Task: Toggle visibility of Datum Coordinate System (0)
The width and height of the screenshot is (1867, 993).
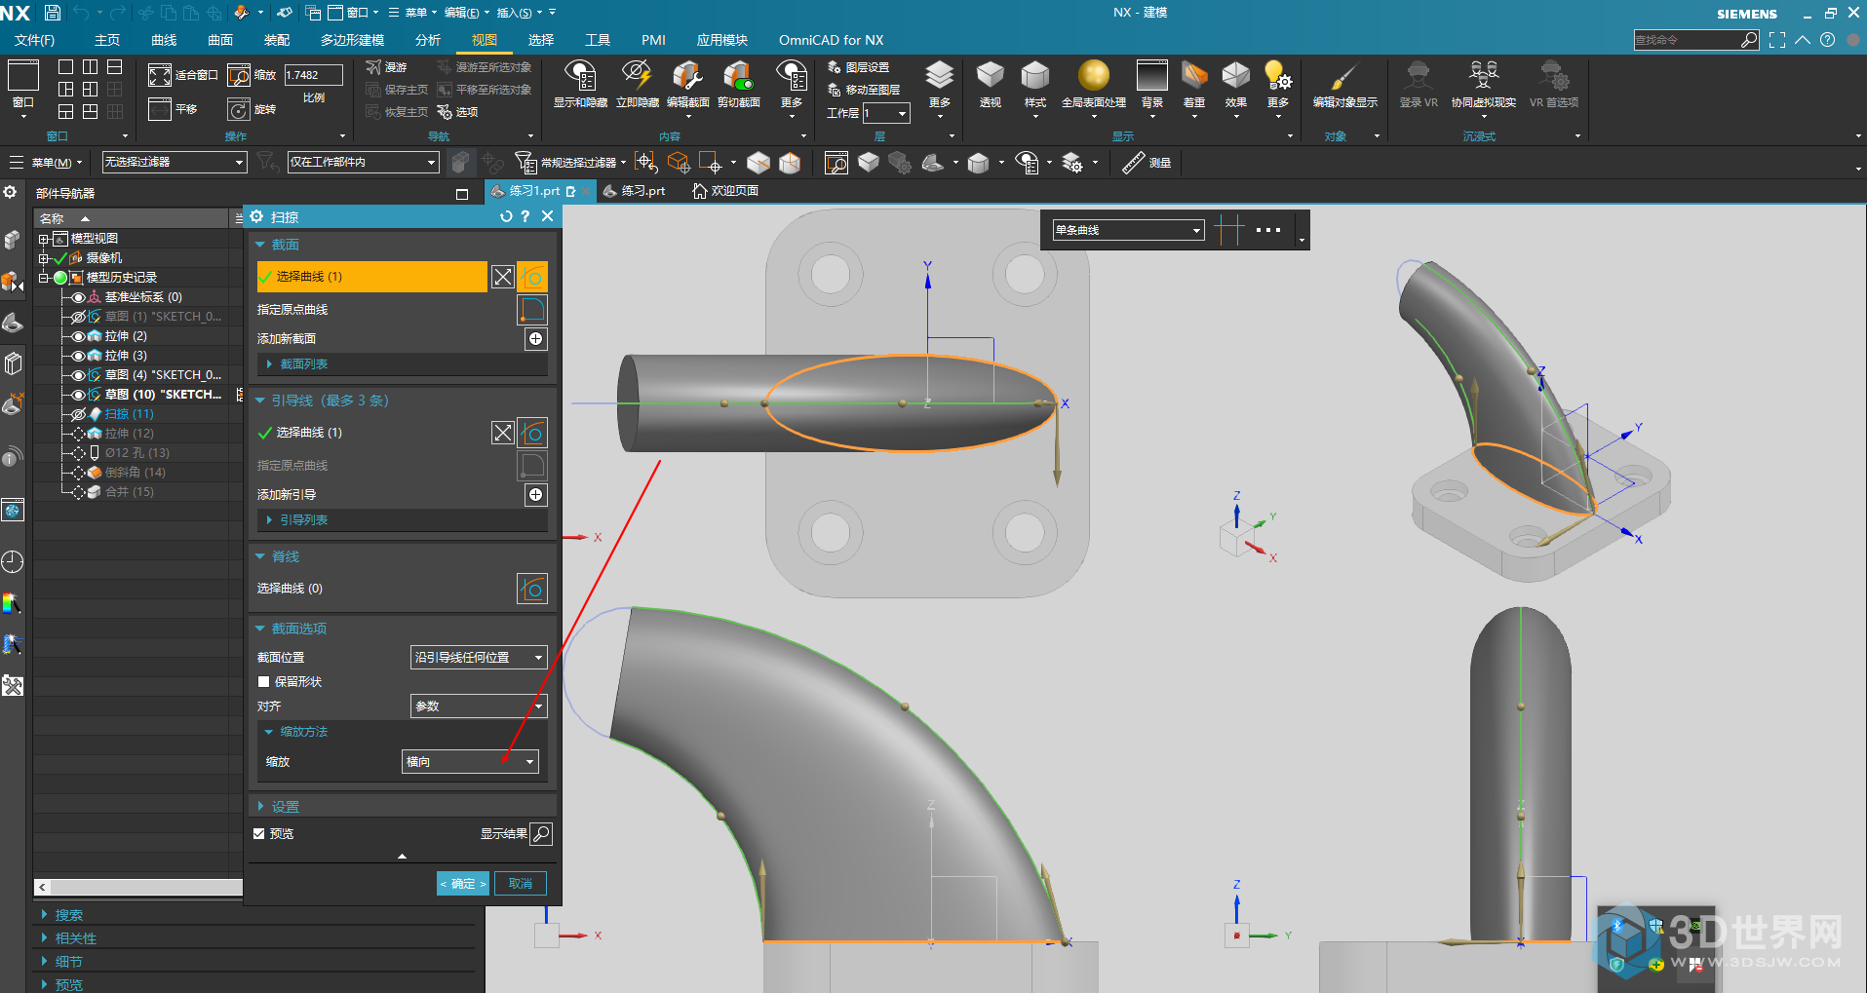Action: pos(79,297)
